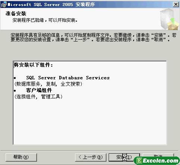Click the green E logo of Excelcn.com
Screen dimensions: 180x165
[139, 161]
